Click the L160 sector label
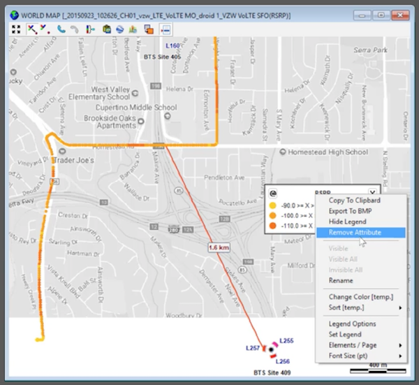Screen dimensions: 419x385 pyautogui.click(x=172, y=45)
